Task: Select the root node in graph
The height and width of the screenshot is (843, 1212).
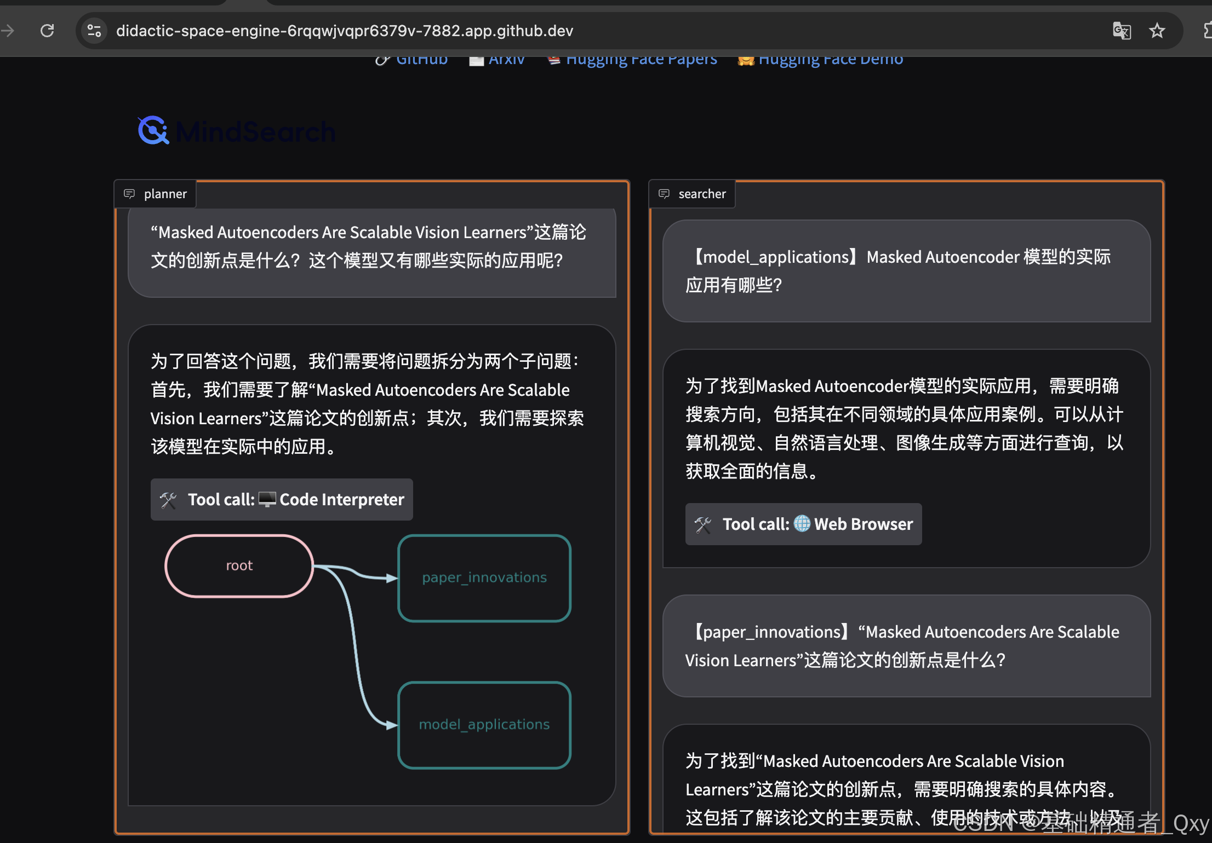Action: point(239,565)
